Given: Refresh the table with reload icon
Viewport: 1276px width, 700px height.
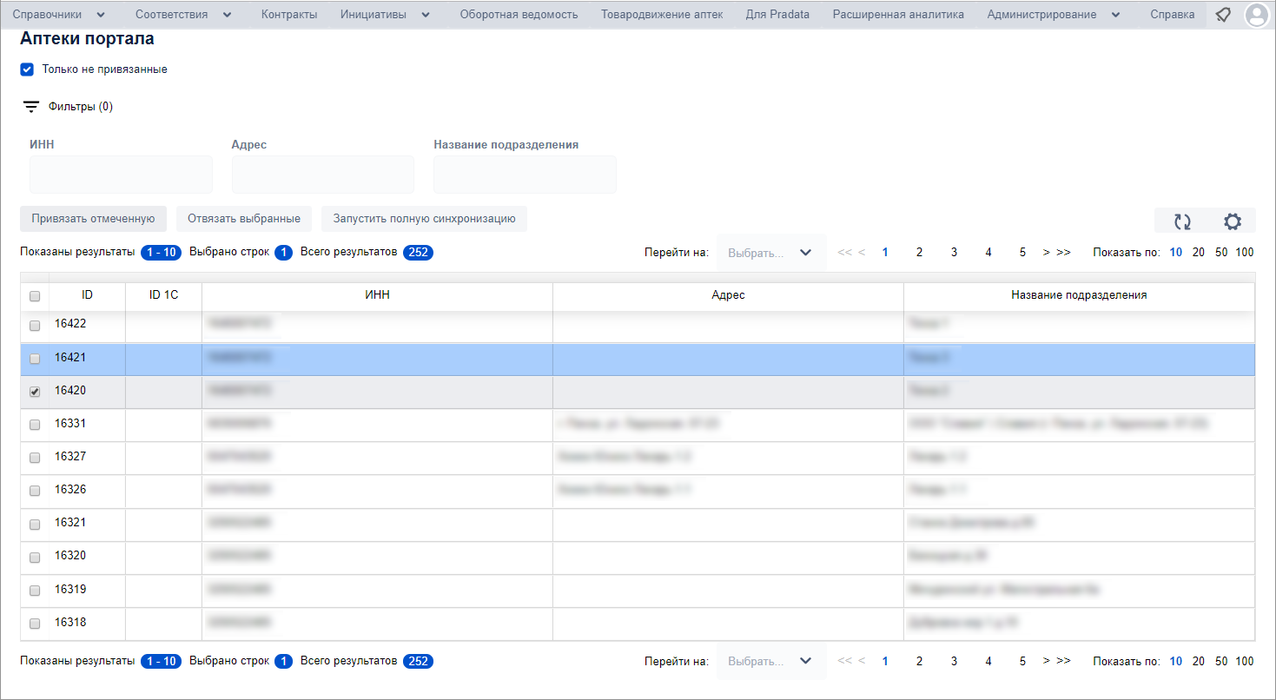Looking at the screenshot, I should pyautogui.click(x=1182, y=221).
